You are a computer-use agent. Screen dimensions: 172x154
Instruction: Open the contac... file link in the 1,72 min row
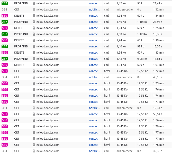tap(95, 71)
